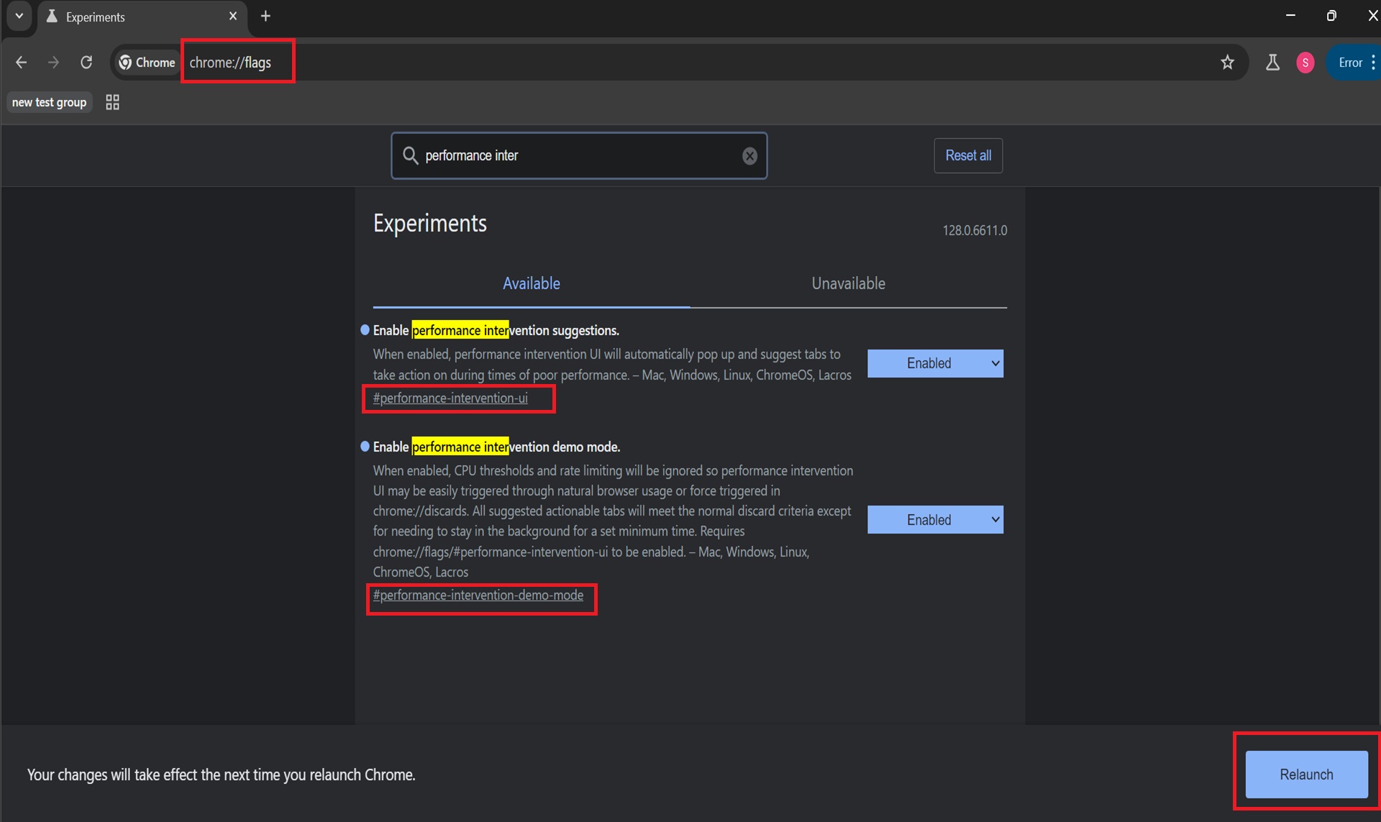Switch to the Unavailable tab
The image size is (1381, 822).
point(847,283)
